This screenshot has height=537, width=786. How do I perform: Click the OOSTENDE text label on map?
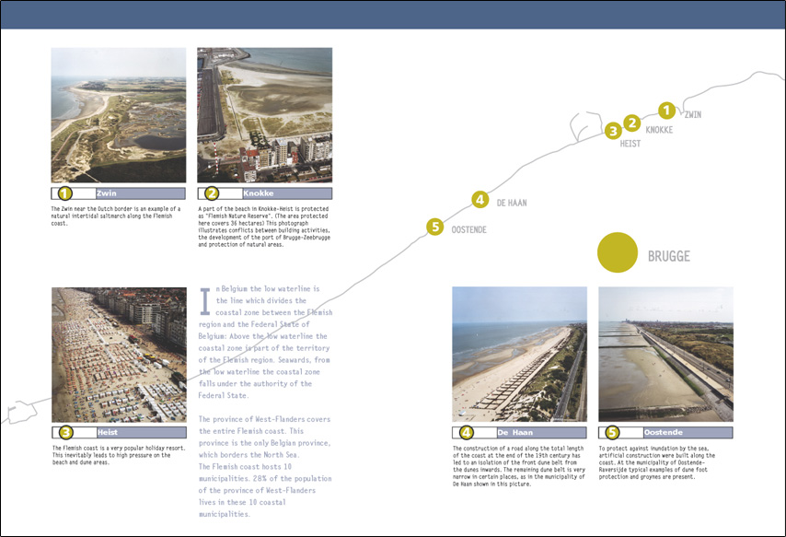pyautogui.click(x=468, y=229)
